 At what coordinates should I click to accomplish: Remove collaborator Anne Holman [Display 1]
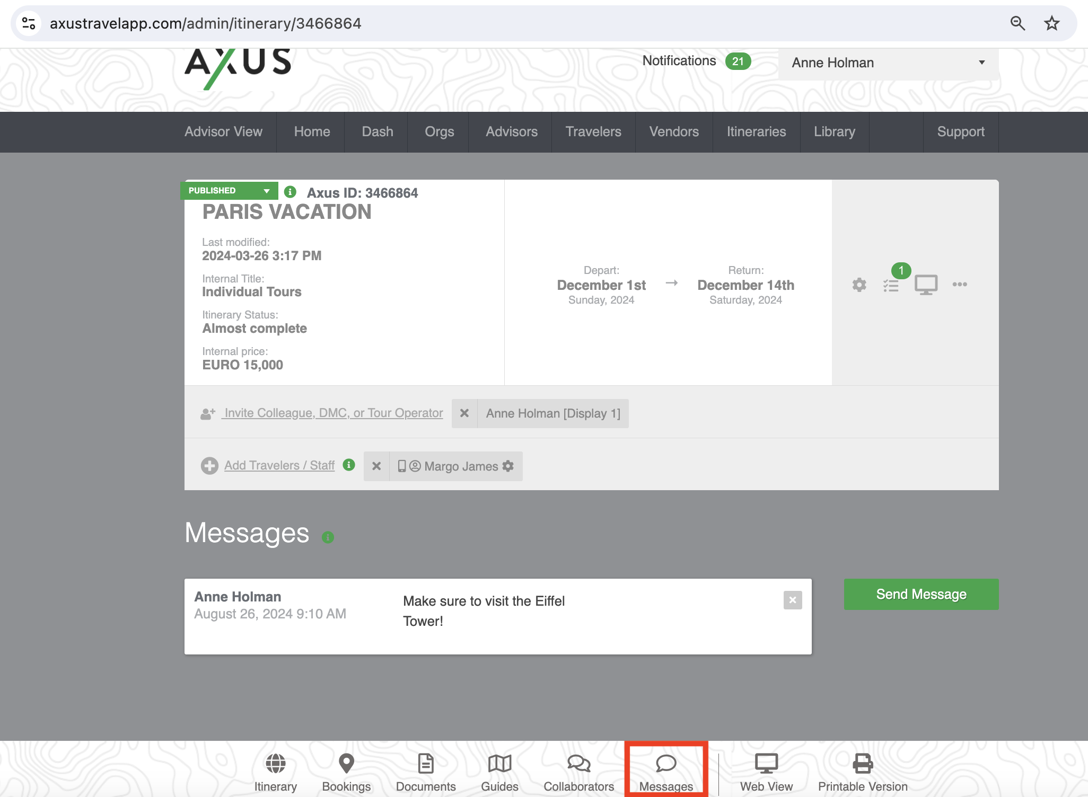464,413
